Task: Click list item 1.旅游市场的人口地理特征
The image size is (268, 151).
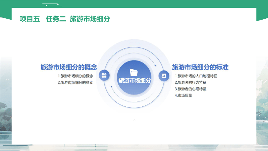Action: pyautogui.click(x=196, y=76)
